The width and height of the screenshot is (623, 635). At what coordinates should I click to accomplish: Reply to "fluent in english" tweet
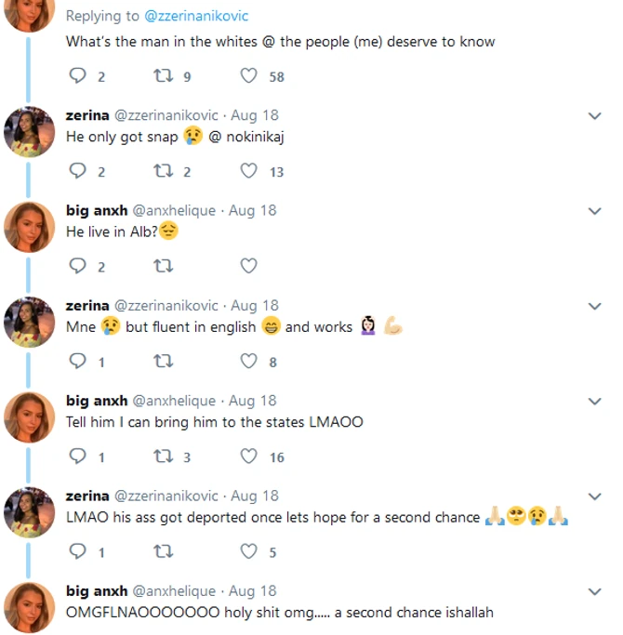pyautogui.click(x=78, y=362)
